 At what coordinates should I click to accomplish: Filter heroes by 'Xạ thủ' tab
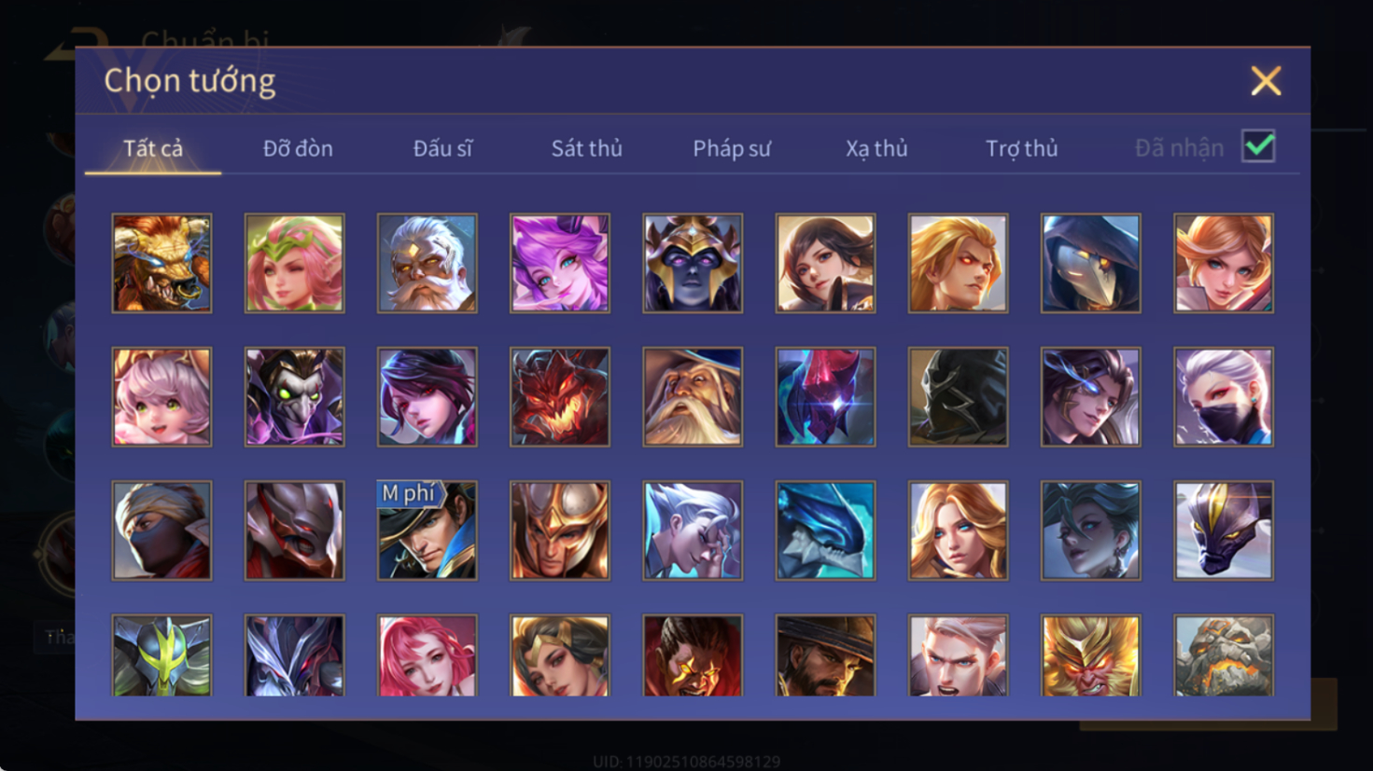coord(876,148)
